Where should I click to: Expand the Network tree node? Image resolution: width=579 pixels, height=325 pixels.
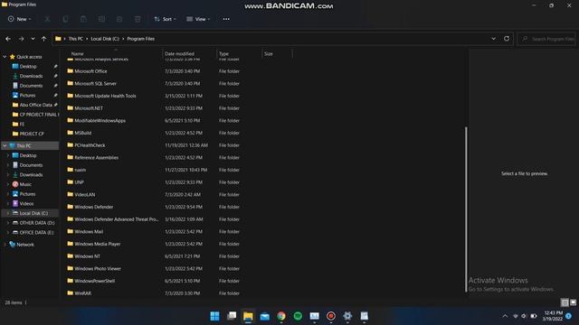tap(5, 245)
